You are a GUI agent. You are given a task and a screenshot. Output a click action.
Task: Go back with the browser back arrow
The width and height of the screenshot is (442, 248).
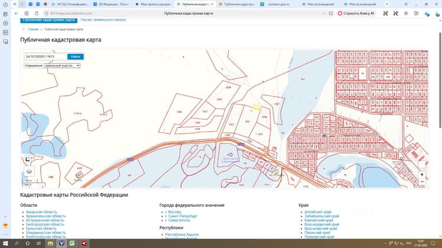(17, 13)
